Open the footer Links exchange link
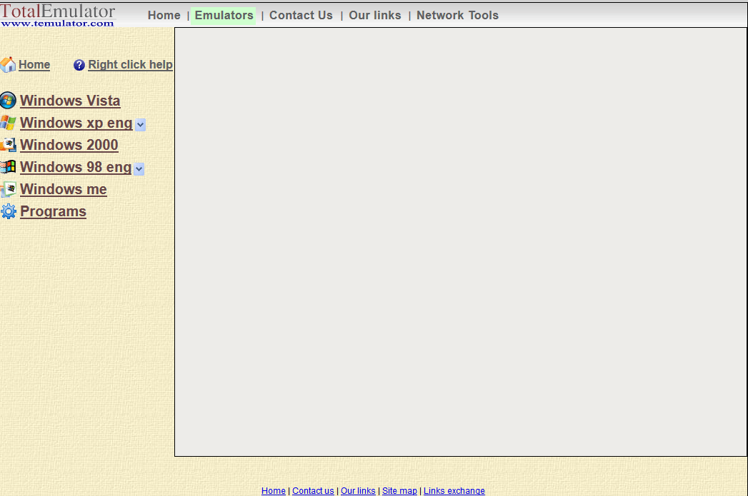 click(454, 491)
